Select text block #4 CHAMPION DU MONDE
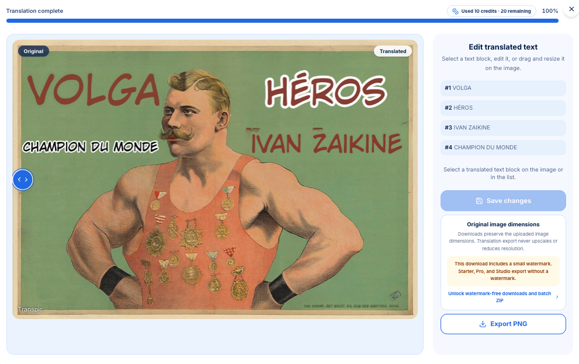The width and height of the screenshot is (579, 364). coord(503,148)
